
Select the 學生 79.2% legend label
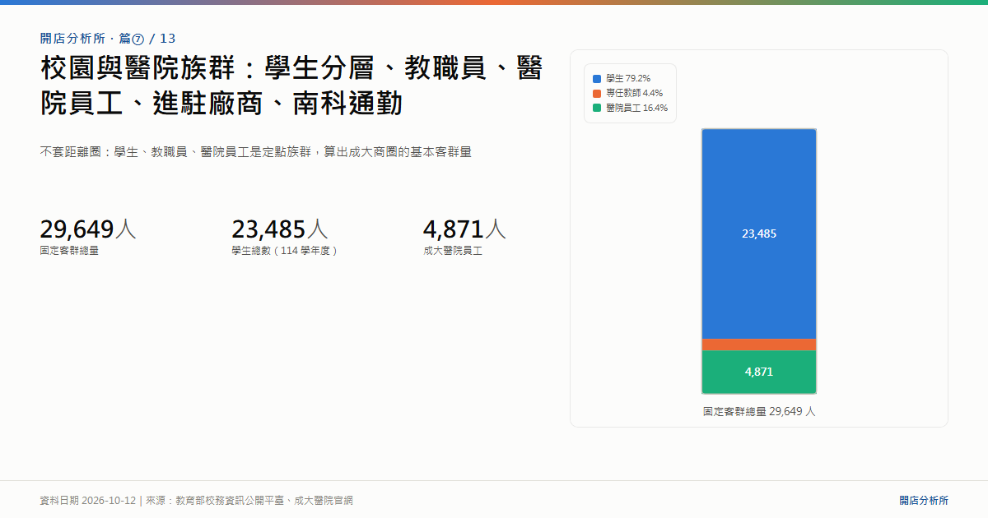pos(627,79)
